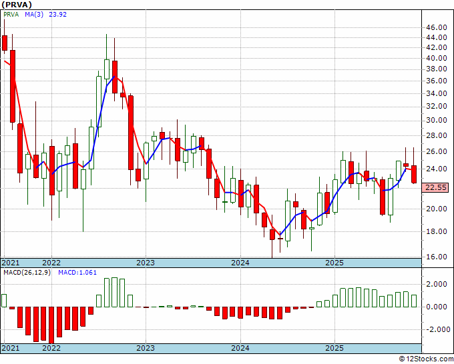Image resolution: width=454 pixels, height=364 pixels.
Task: Click the (PRVA) chart title
Action: (17, 5)
